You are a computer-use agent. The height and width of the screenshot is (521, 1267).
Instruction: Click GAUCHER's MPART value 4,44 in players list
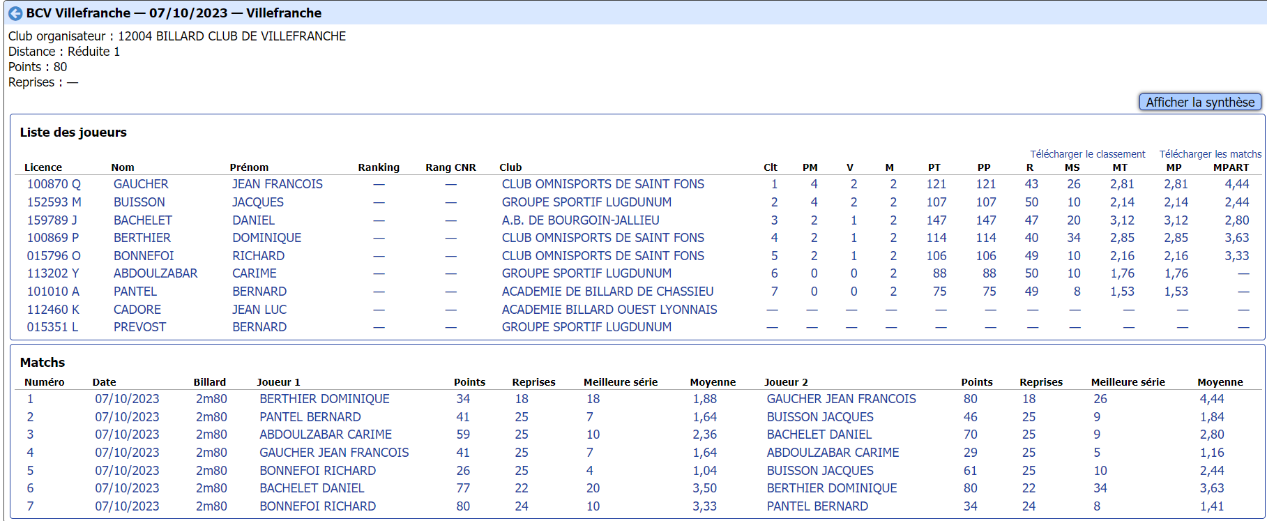pyautogui.click(x=1236, y=184)
